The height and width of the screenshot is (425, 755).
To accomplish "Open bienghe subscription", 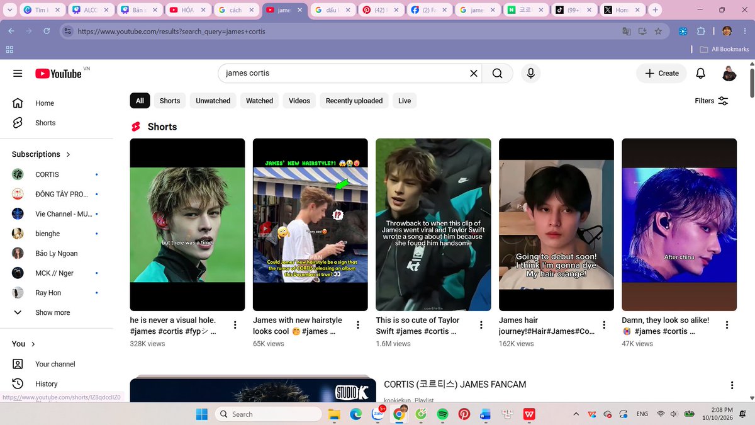I will [48, 234].
